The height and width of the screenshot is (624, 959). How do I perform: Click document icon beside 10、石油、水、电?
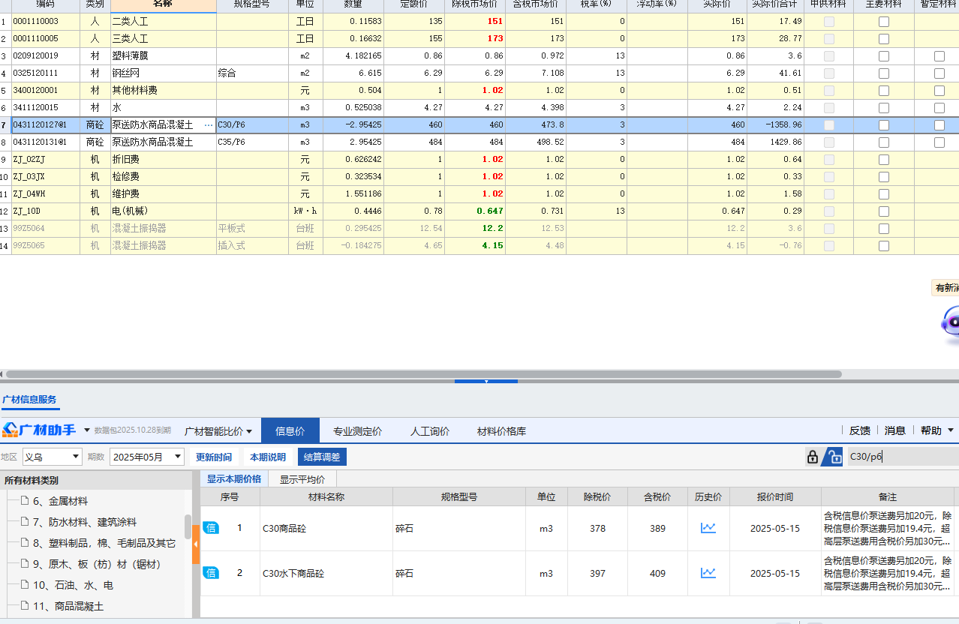click(24, 585)
